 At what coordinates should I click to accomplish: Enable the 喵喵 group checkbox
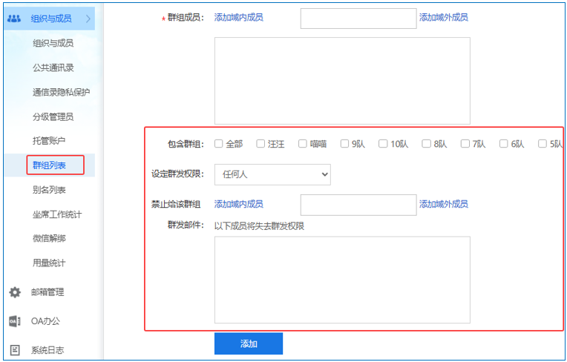(303, 144)
